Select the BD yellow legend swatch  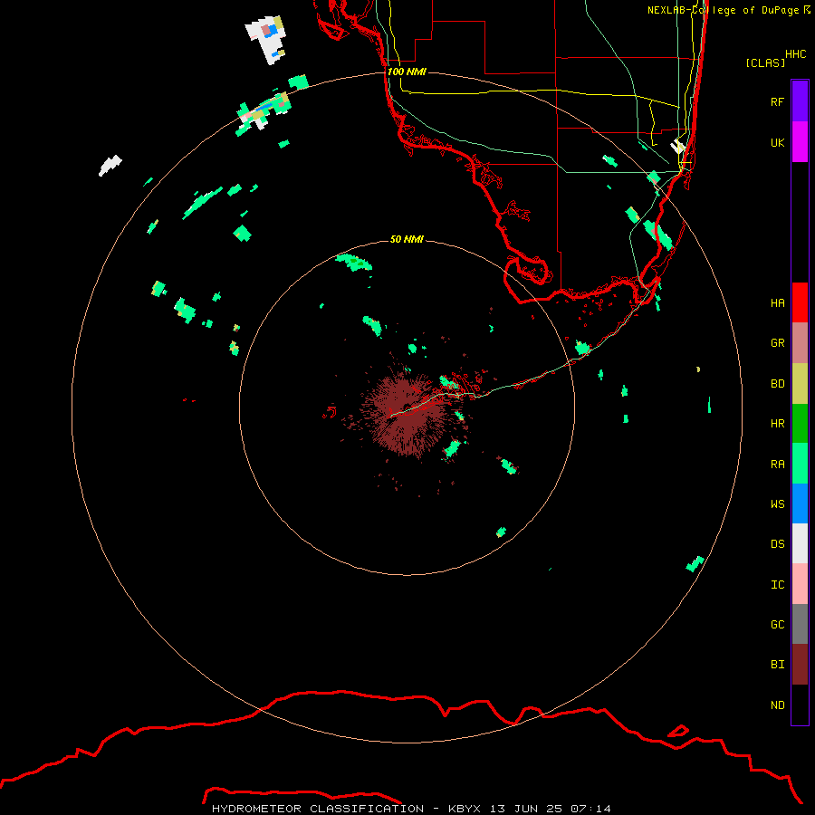click(800, 383)
